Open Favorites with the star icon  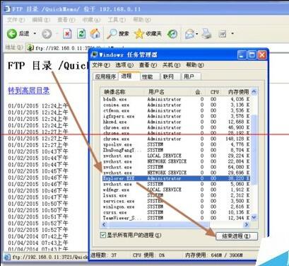coord(139,34)
